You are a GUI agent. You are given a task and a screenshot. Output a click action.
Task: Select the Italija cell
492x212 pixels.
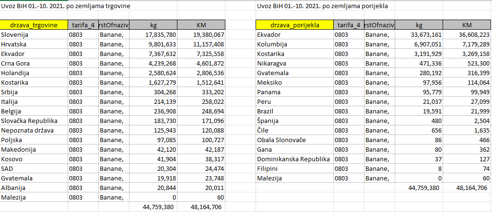tap(34, 102)
